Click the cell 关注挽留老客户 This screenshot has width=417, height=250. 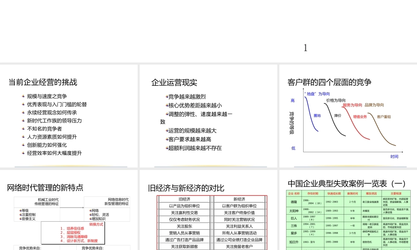pyautogui.click(x=239, y=247)
